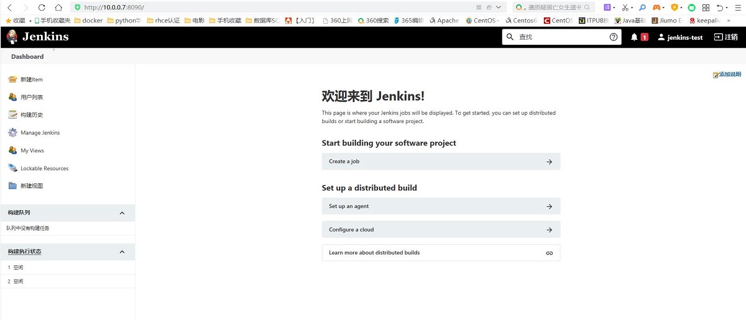The height and width of the screenshot is (320, 746).
Task: Click the scissors screenshot icon
Action: [x=625, y=7]
